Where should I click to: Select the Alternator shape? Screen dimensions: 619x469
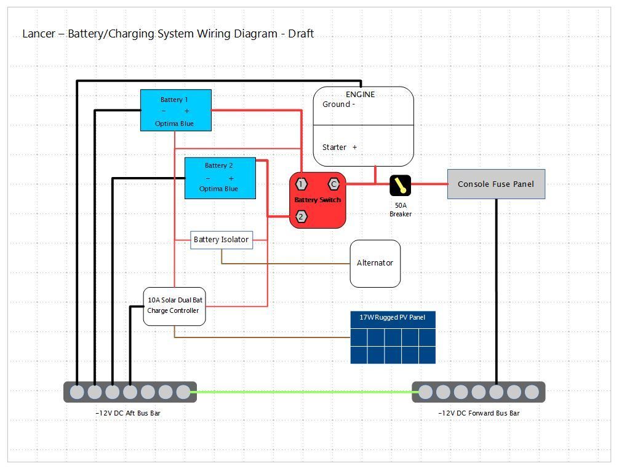(375, 263)
